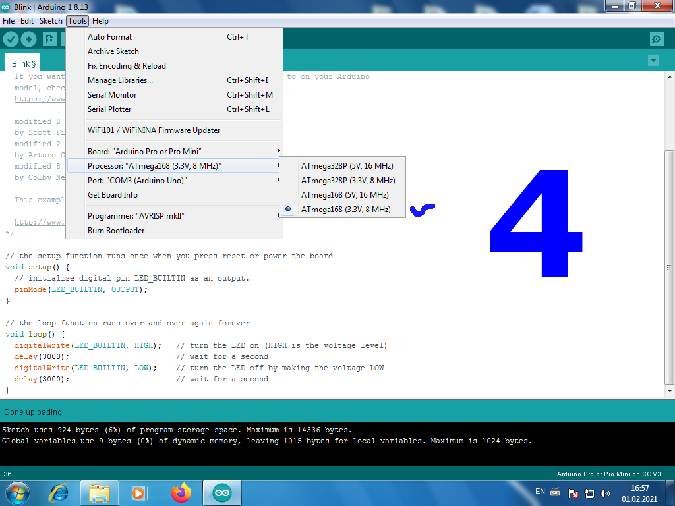Open the File menu
Screen dimensions: 675x506
[x=9, y=21]
